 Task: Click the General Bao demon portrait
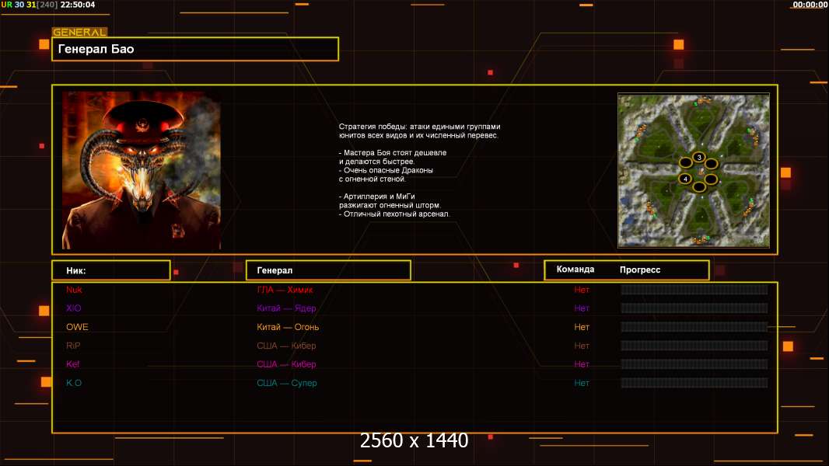[141, 171]
